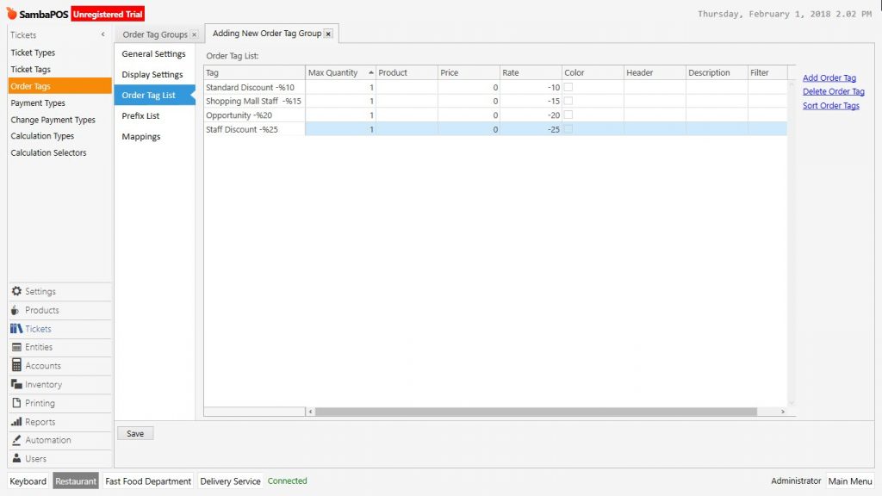Screen dimensions: 882x496
Task: Open the Settings gear section
Action: 17,292
